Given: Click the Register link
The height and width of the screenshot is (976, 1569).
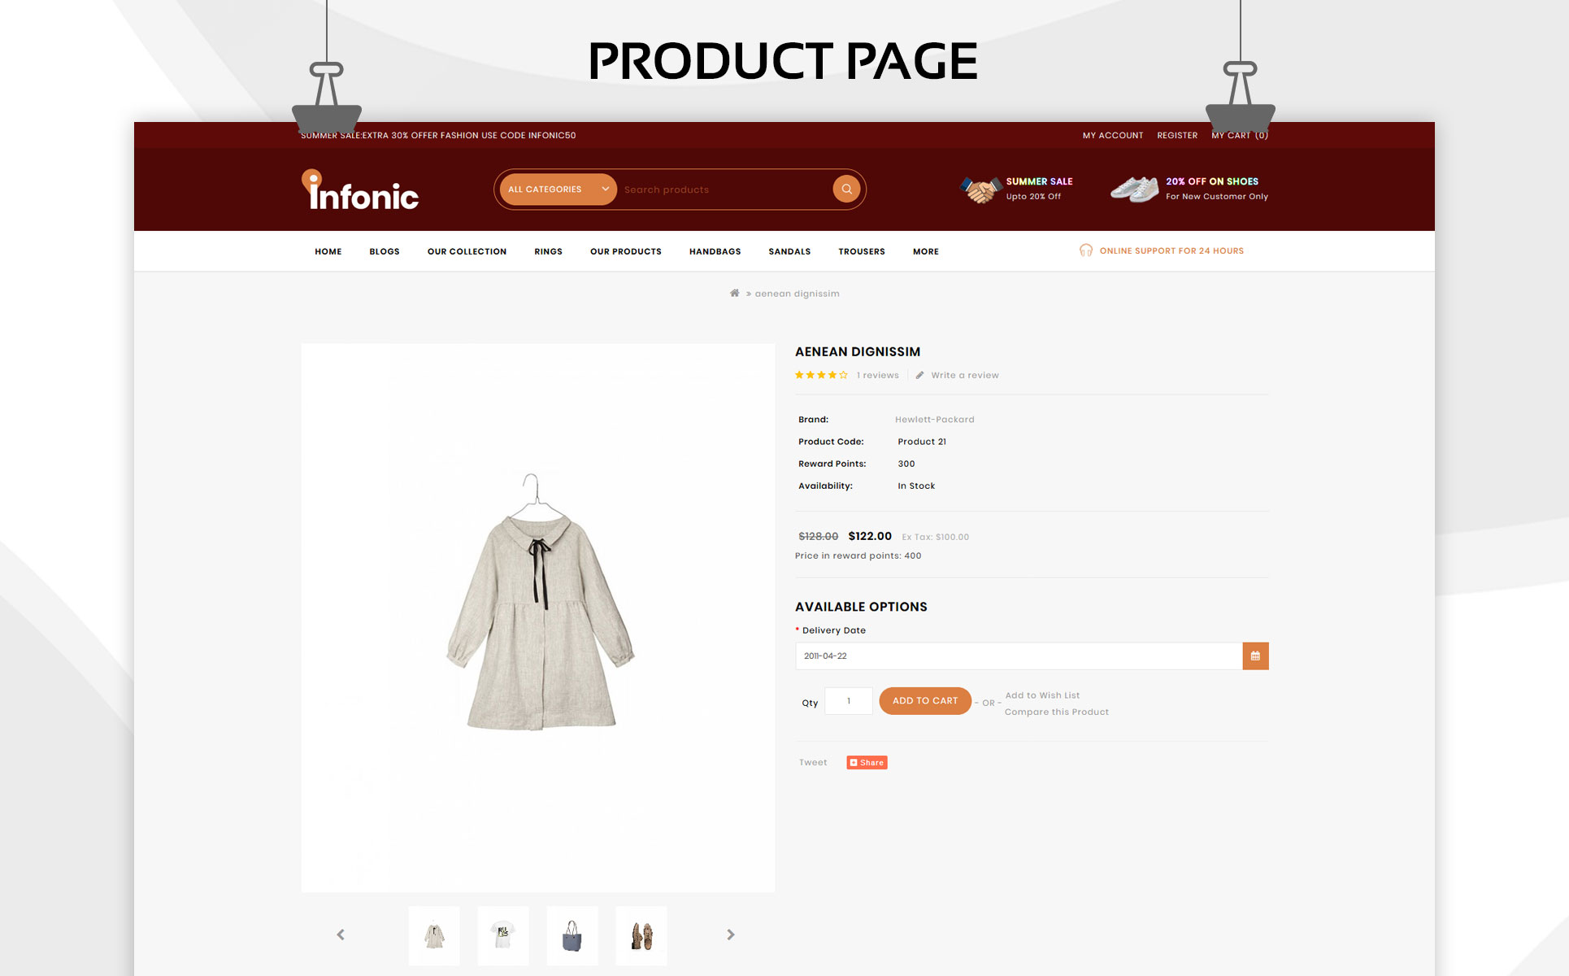Looking at the screenshot, I should tap(1177, 136).
